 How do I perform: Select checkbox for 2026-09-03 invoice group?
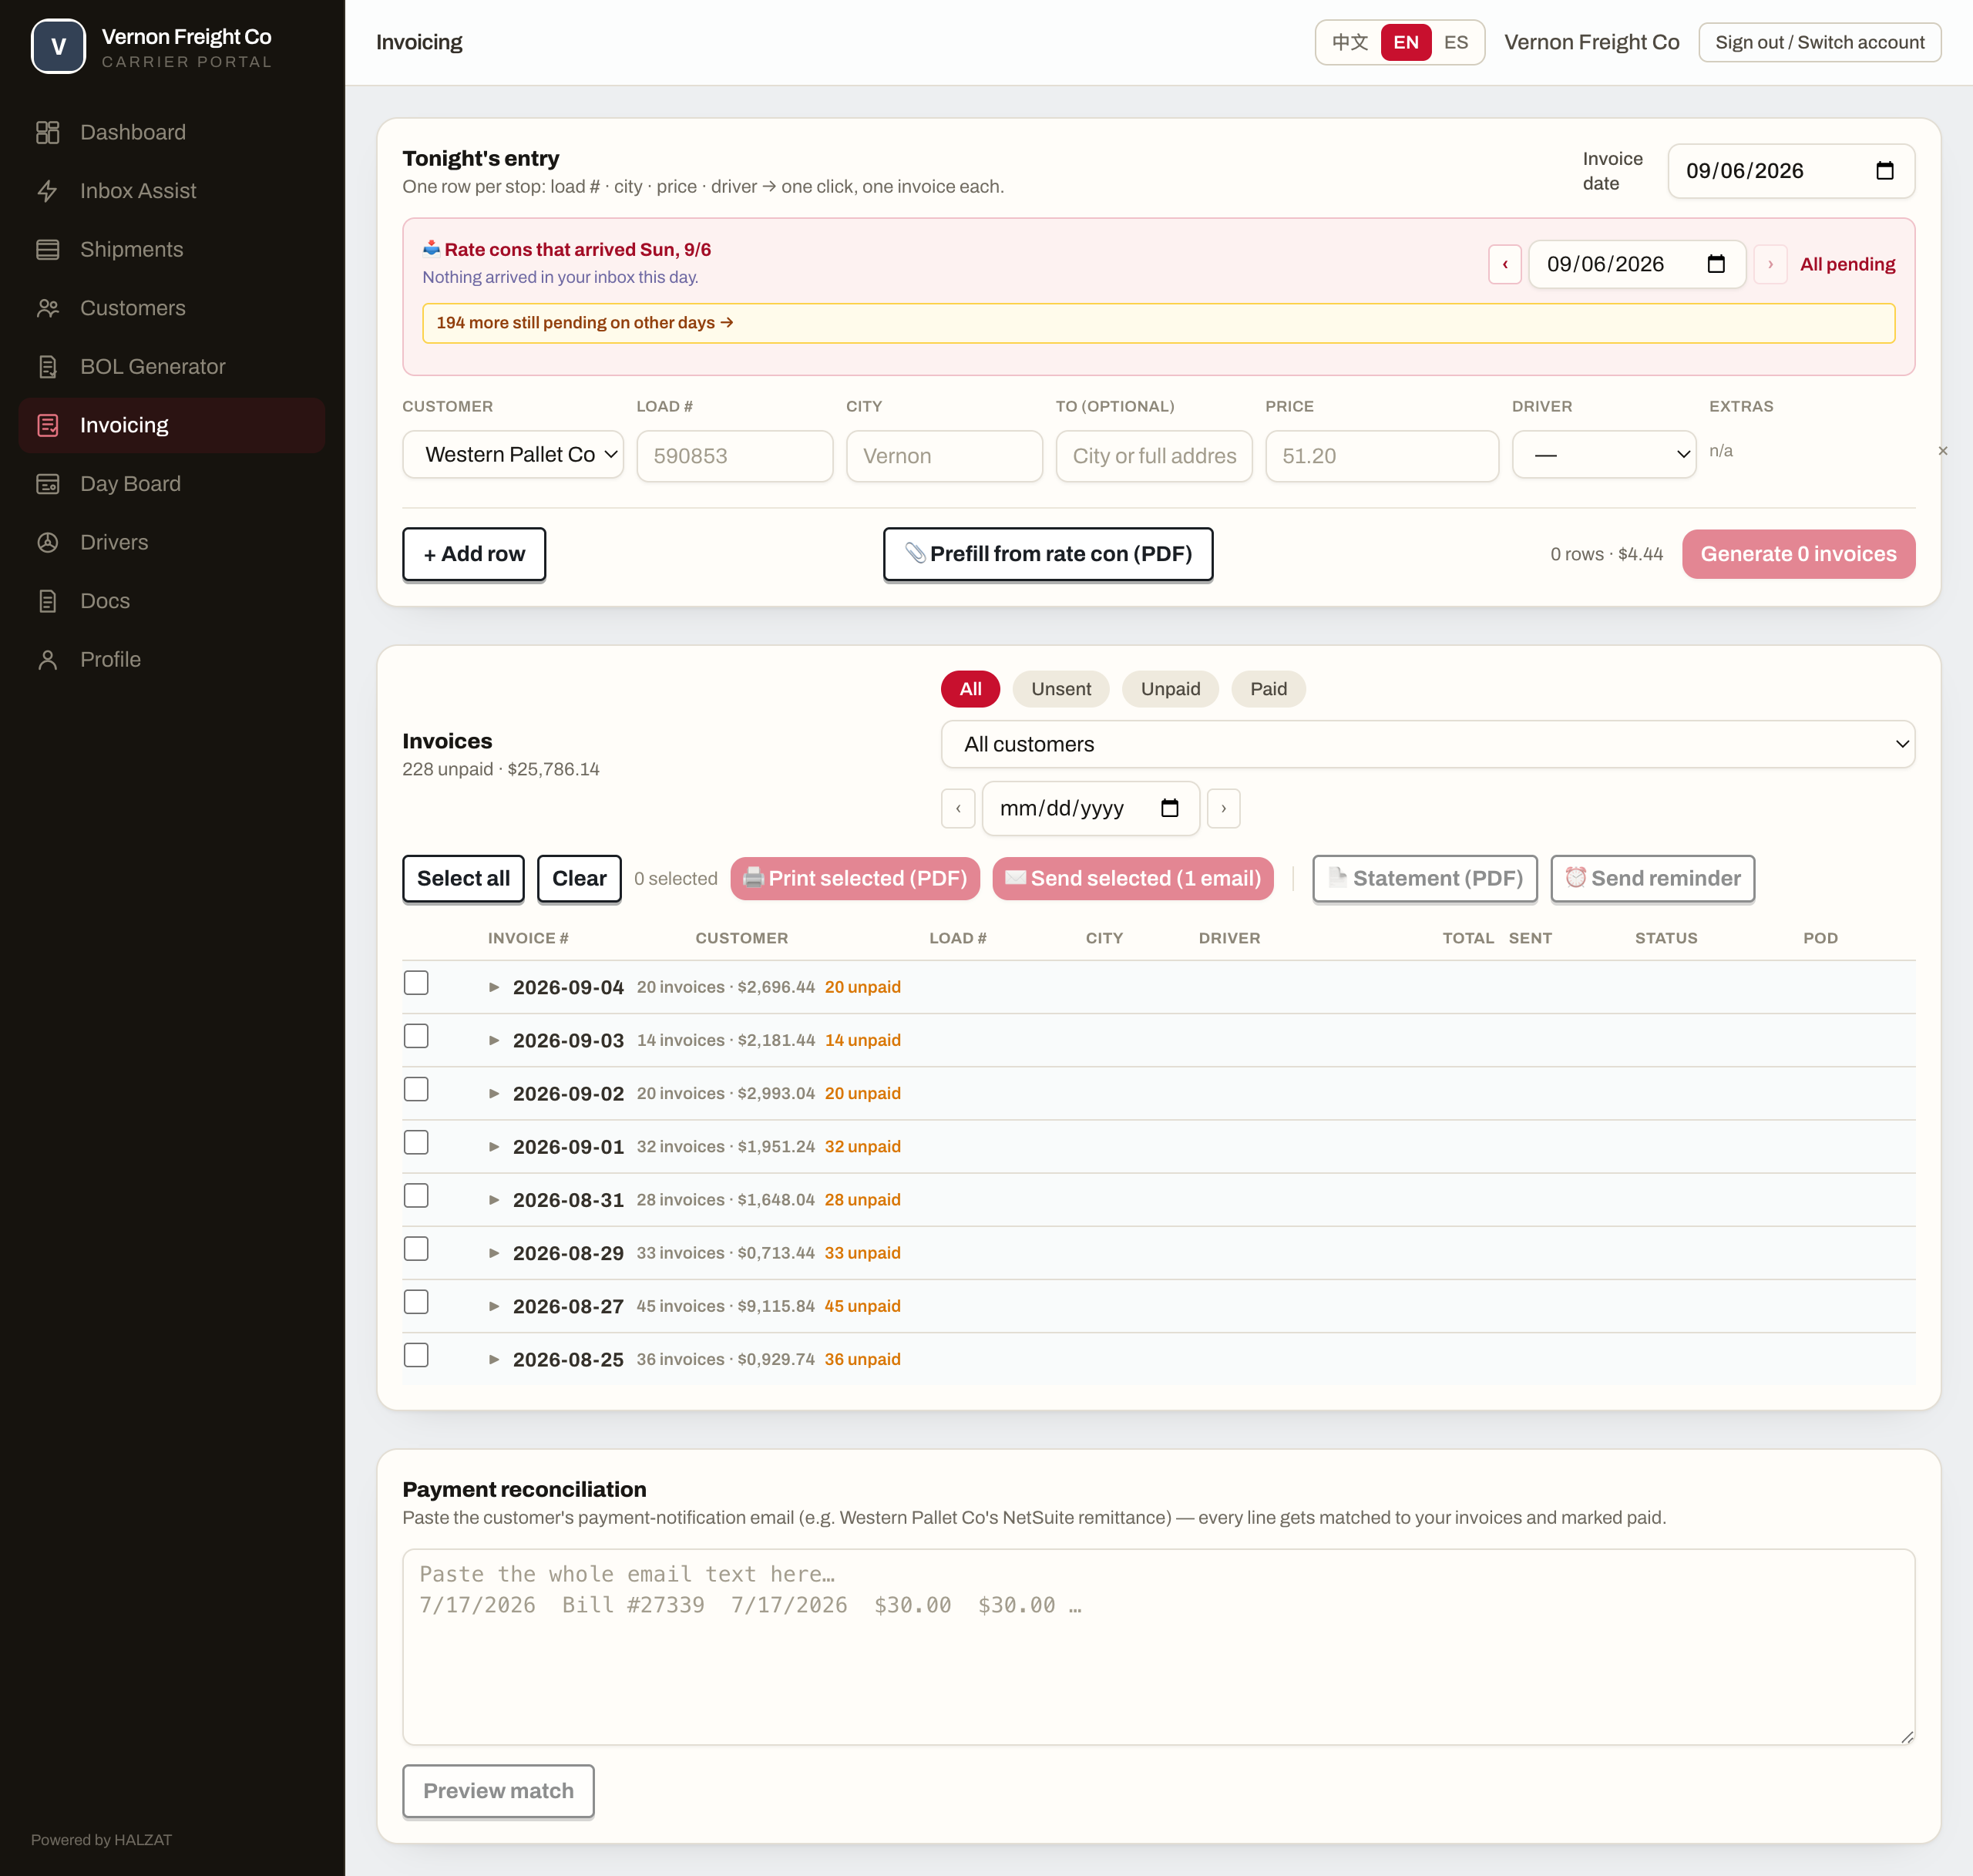pos(416,1036)
